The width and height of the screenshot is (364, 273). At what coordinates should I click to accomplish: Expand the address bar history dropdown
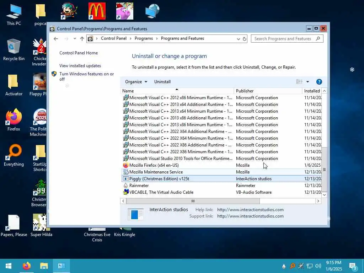(238, 39)
